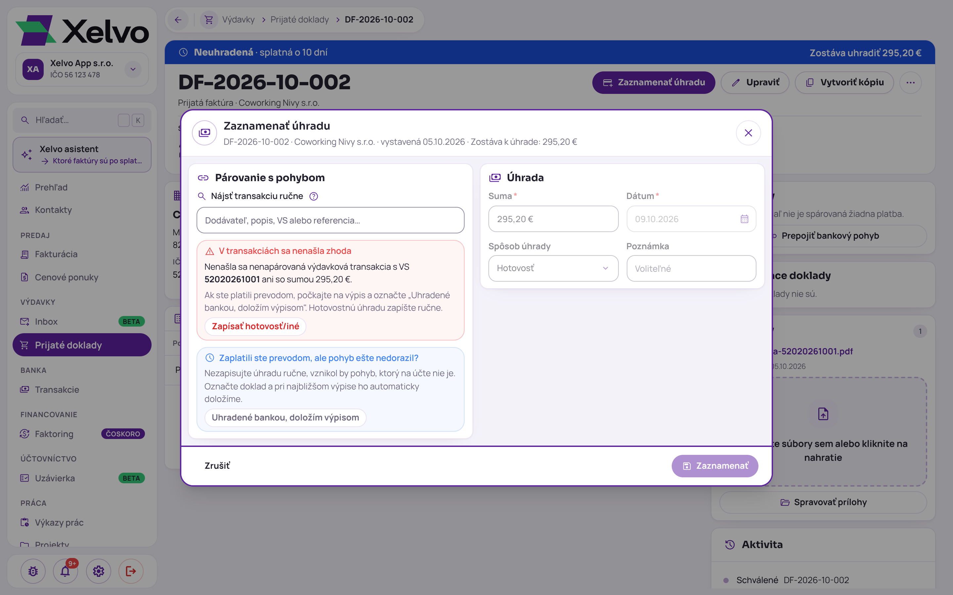Click the Xelvo asistent sparkle icon
The height and width of the screenshot is (595, 953).
click(x=27, y=155)
